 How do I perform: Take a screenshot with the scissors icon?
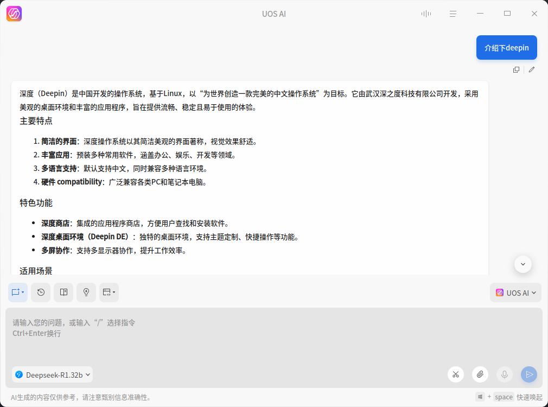456,374
